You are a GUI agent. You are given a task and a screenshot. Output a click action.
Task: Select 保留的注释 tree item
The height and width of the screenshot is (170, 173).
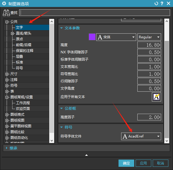click(x=25, y=51)
